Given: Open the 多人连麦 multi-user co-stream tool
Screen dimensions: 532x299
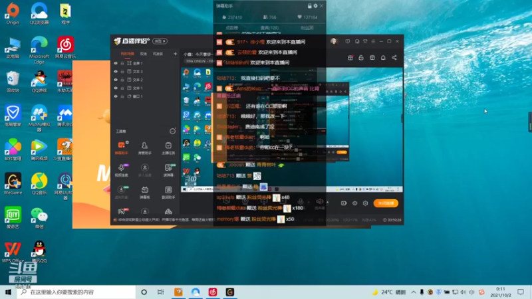Looking at the screenshot, I should 144,170.
